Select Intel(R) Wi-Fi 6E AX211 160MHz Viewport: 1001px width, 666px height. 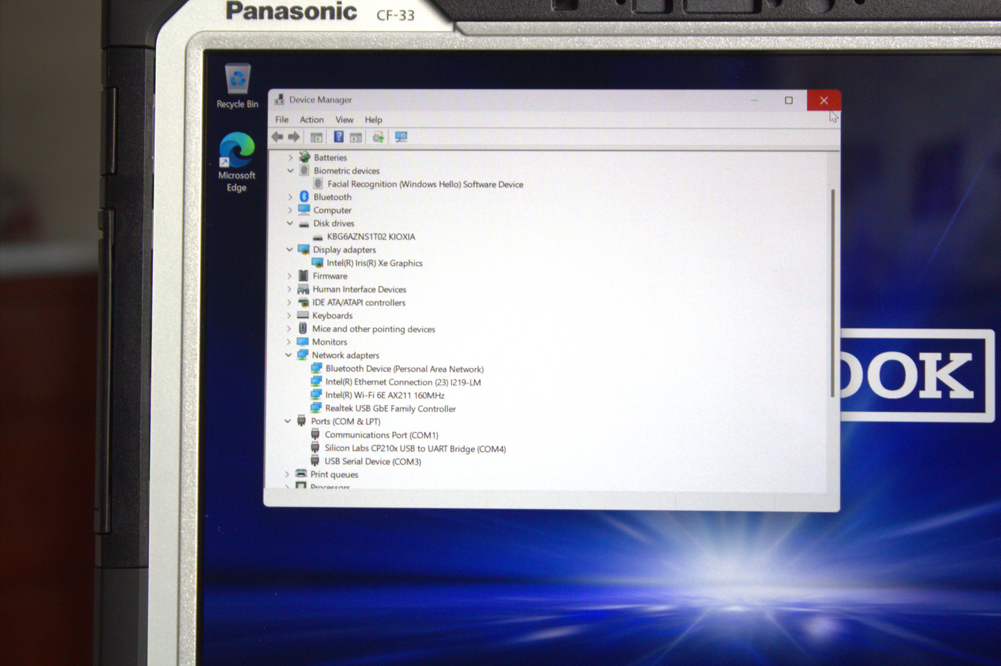point(385,395)
